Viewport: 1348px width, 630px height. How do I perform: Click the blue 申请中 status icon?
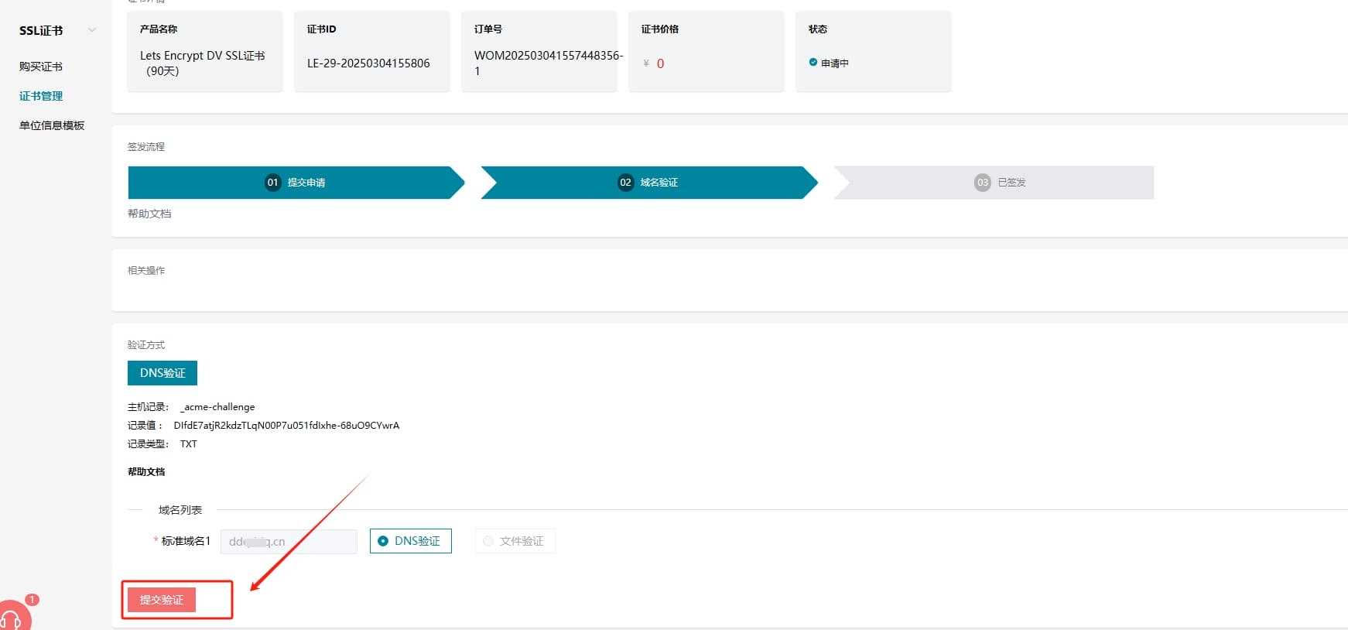coord(813,63)
